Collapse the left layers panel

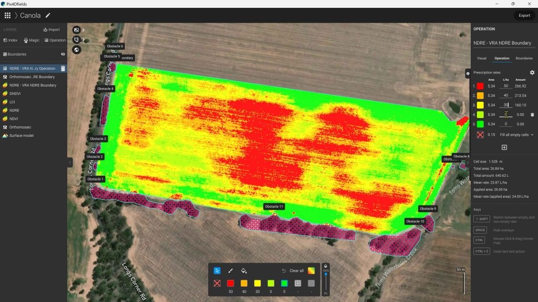tap(70, 163)
